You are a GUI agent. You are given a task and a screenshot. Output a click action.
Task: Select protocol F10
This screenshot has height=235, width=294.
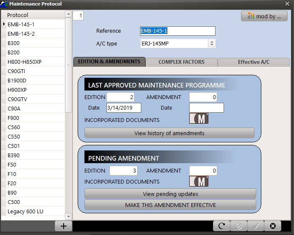36,174
